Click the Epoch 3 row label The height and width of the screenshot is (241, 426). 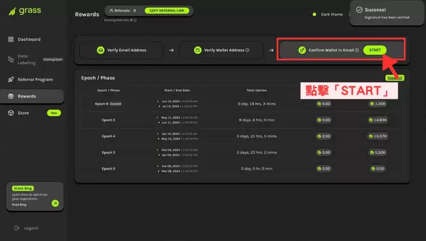108,152
